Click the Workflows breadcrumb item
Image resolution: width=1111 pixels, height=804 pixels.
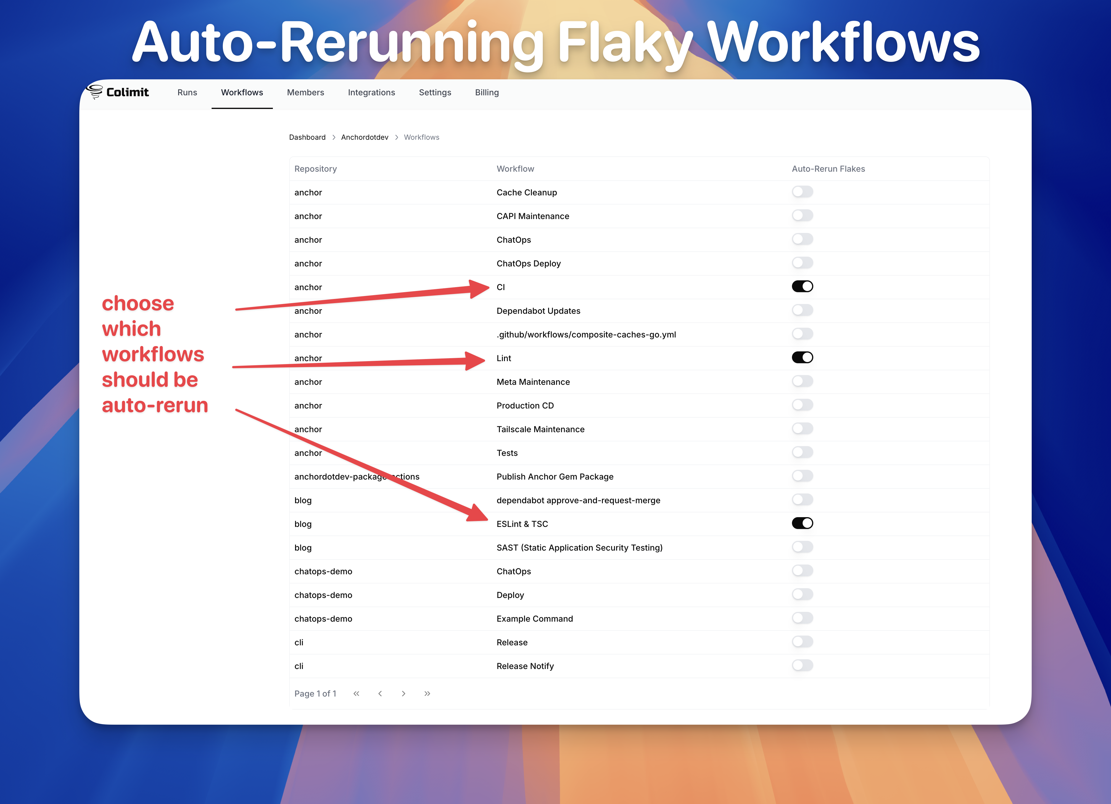(421, 137)
